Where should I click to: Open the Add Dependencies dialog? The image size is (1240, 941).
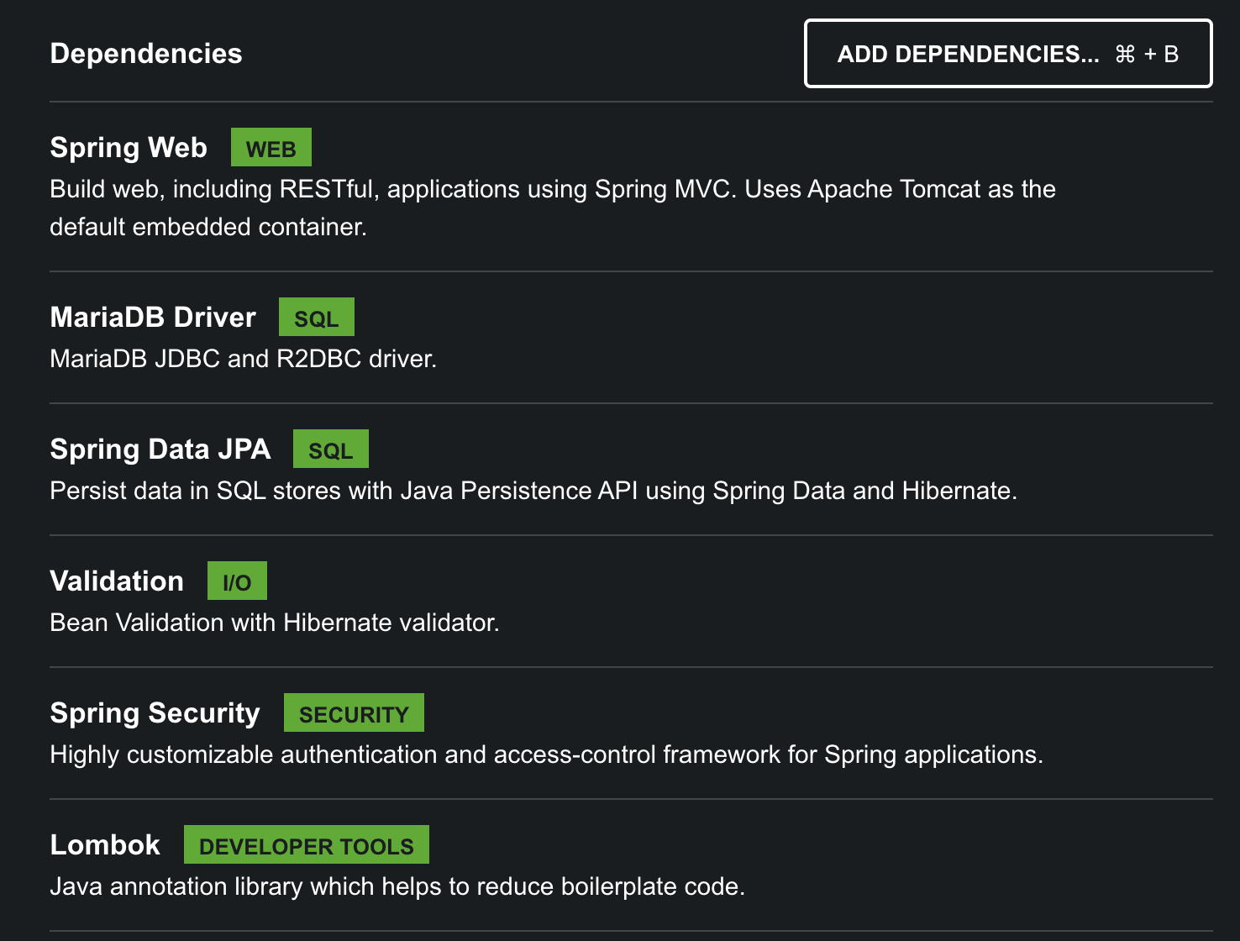[x=1008, y=54]
